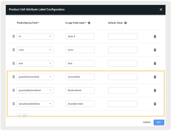Open the id field dropdown
The width and height of the screenshot is (172, 131).
click(35, 36)
